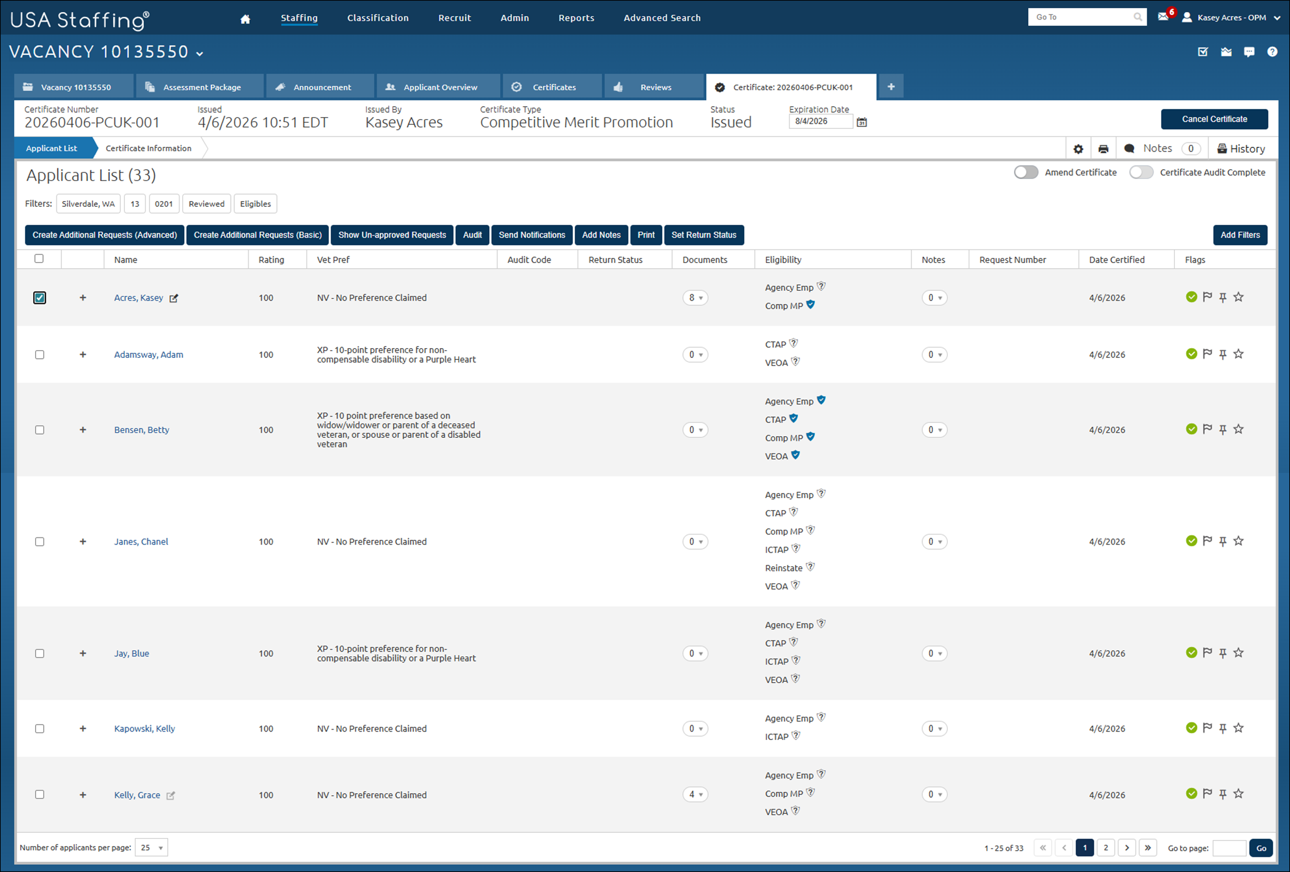Open the expiration date calendar picker
The image size is (1290, 872).
click(862, 122)
